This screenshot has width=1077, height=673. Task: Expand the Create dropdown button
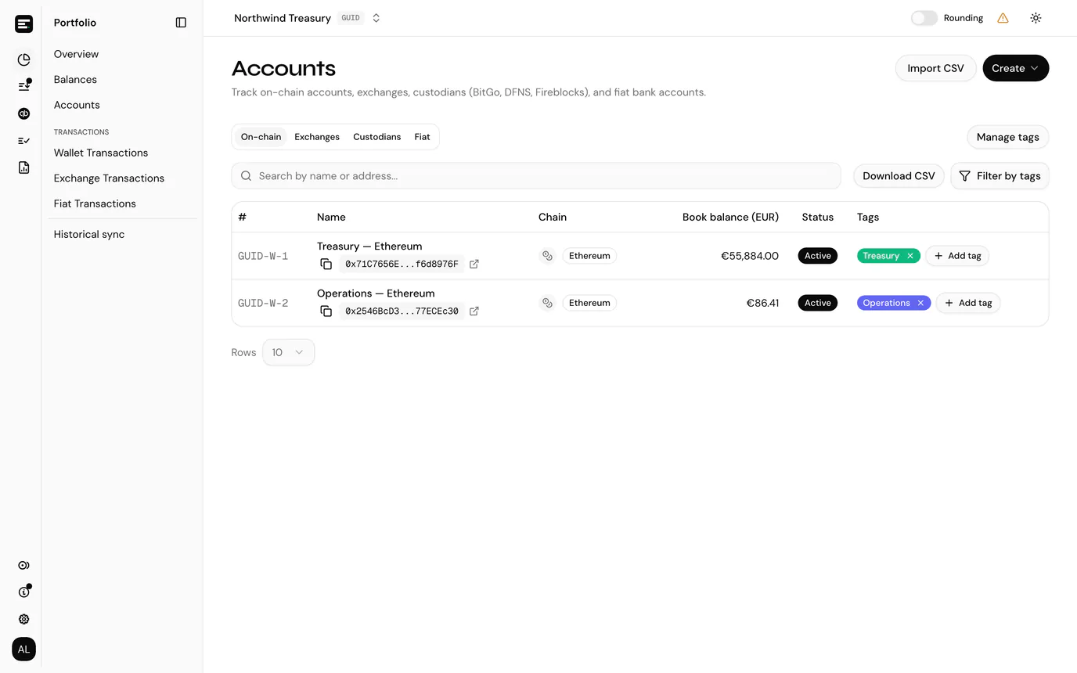coord(1016,68)
